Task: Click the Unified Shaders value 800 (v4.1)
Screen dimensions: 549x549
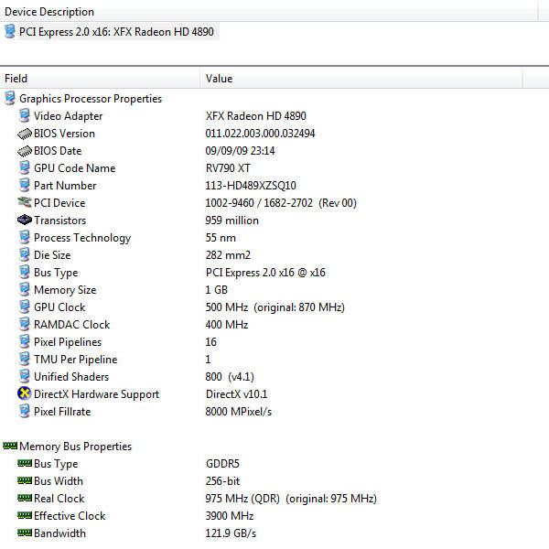Action: tap(230, 377)
